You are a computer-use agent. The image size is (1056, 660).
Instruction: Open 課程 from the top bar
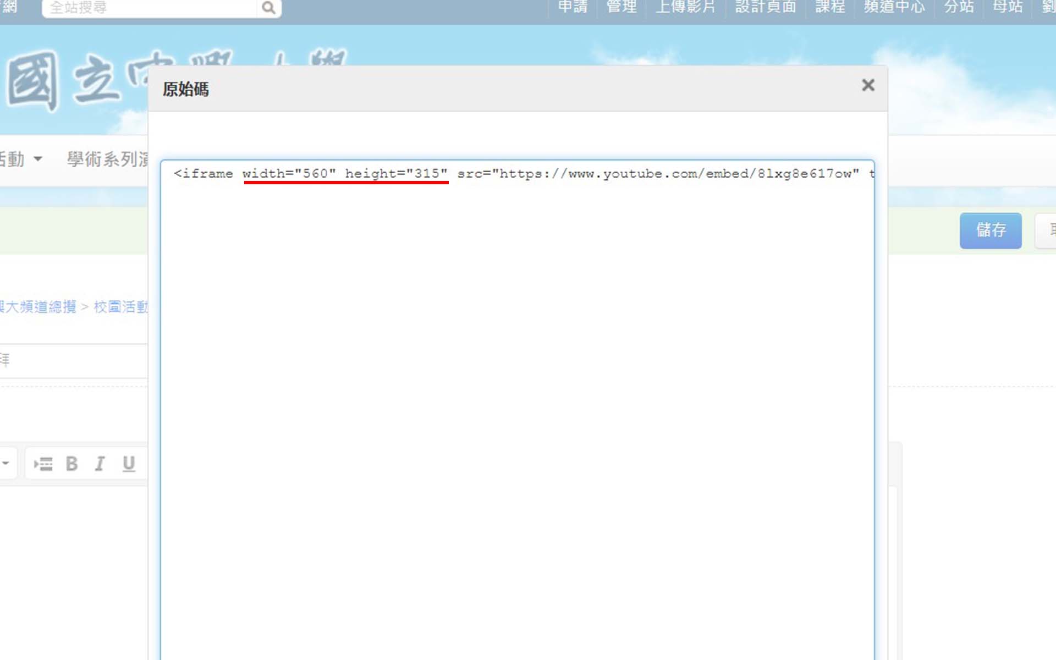(830, 7)
